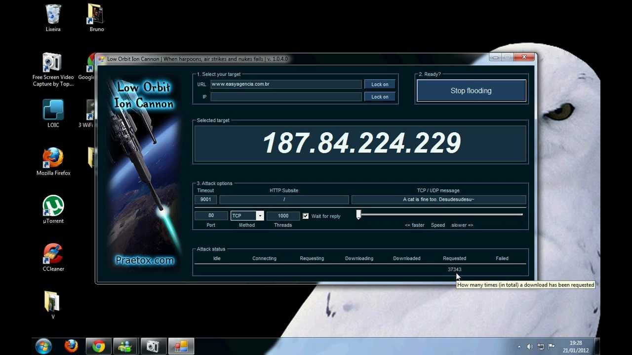Viewport: 632px width, 355px height.
Task: Open the V folder on the desktop
Action: (52, 302)
